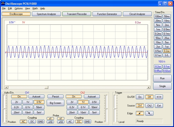Click the Single capture button
This screenshot has width=174, height=127.
162,86
